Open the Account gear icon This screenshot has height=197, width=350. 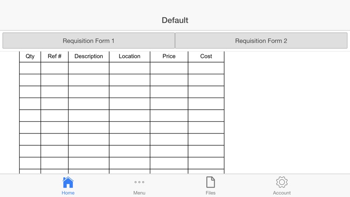point(281,182)
